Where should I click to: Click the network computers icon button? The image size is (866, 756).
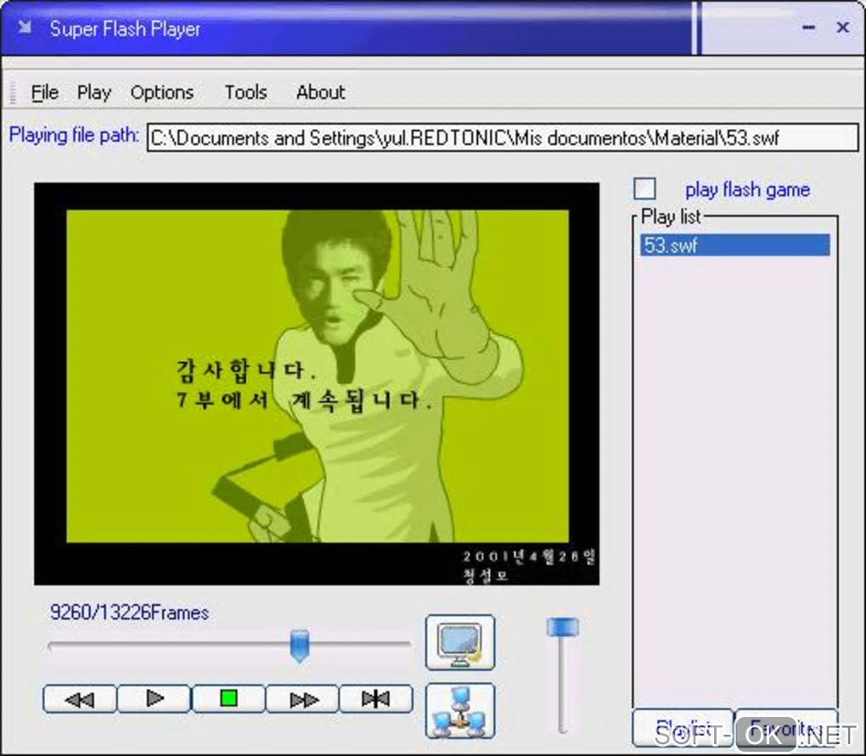(x=460, y=711)
